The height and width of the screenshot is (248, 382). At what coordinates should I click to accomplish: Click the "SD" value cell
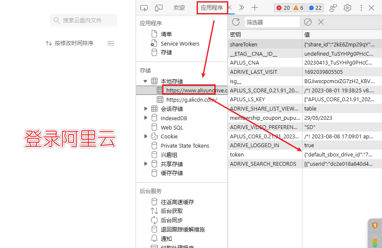(342, 127)
